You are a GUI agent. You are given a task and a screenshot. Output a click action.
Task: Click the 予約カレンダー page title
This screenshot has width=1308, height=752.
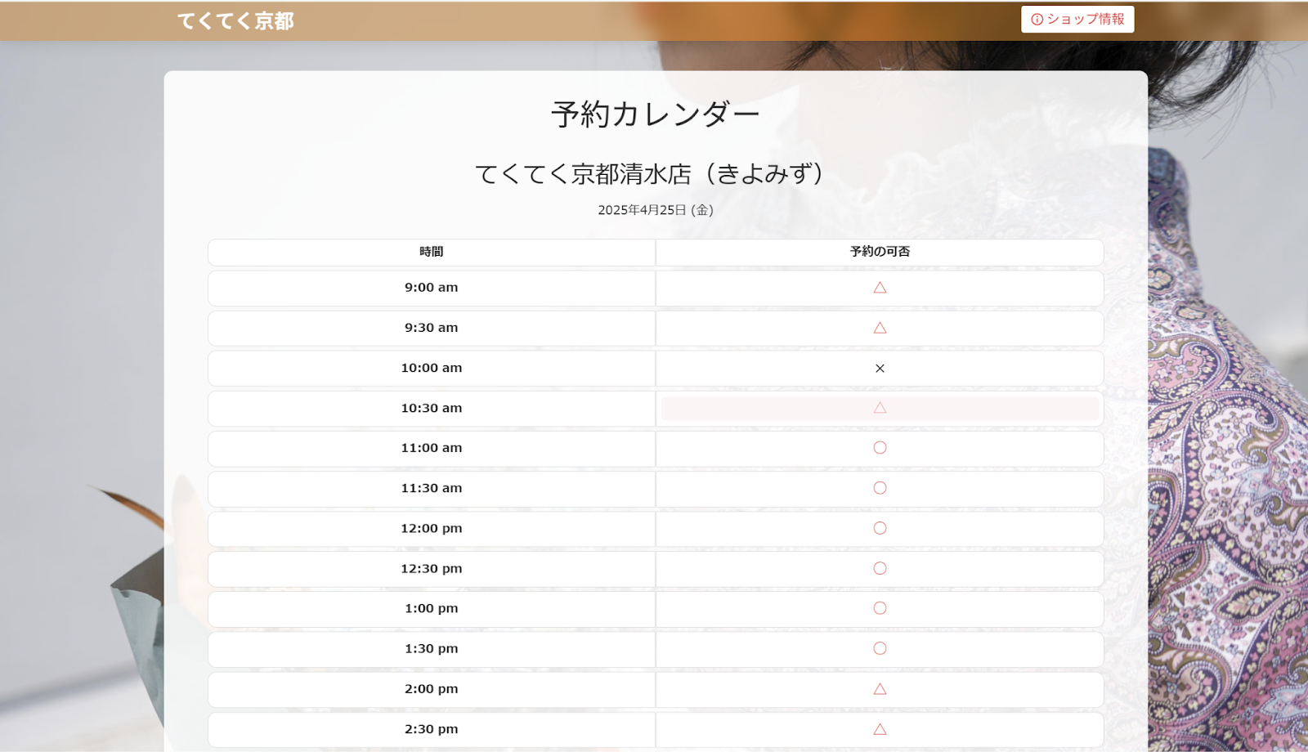click(656, 114)
